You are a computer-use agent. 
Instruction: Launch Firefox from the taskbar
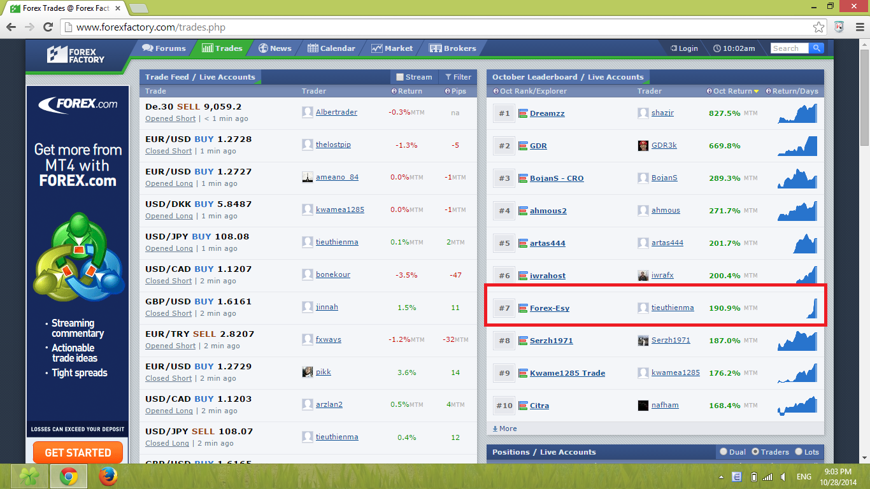tap(108, 476)
